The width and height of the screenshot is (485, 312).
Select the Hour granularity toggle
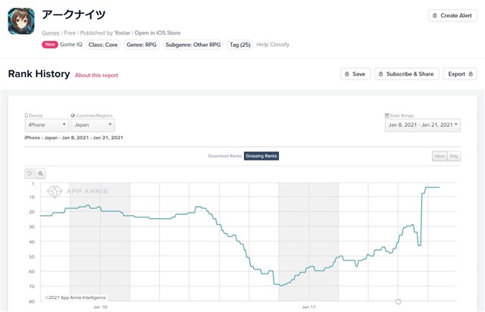click(x=440, y=156)
